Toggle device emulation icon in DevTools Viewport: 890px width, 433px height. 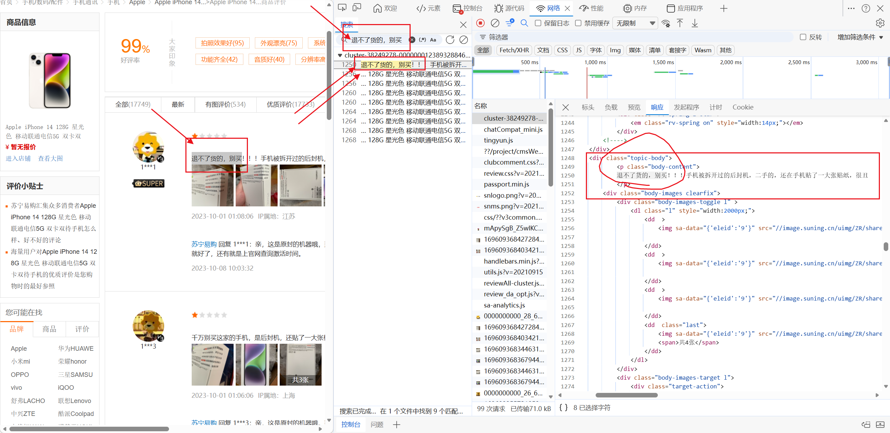tap(356, 8)
